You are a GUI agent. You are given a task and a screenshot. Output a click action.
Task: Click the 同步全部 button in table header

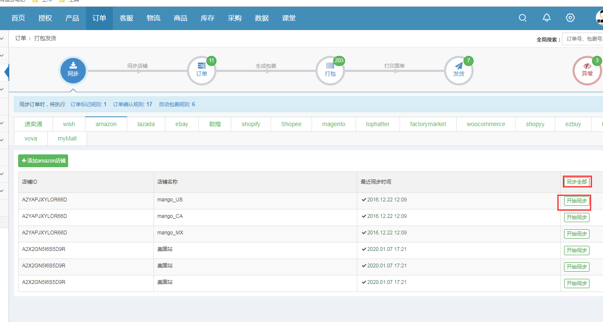(577, 182)
